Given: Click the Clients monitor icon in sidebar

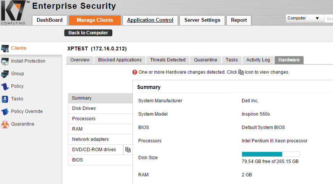Looking at the screenshot, I should click(x=5, y=48).
